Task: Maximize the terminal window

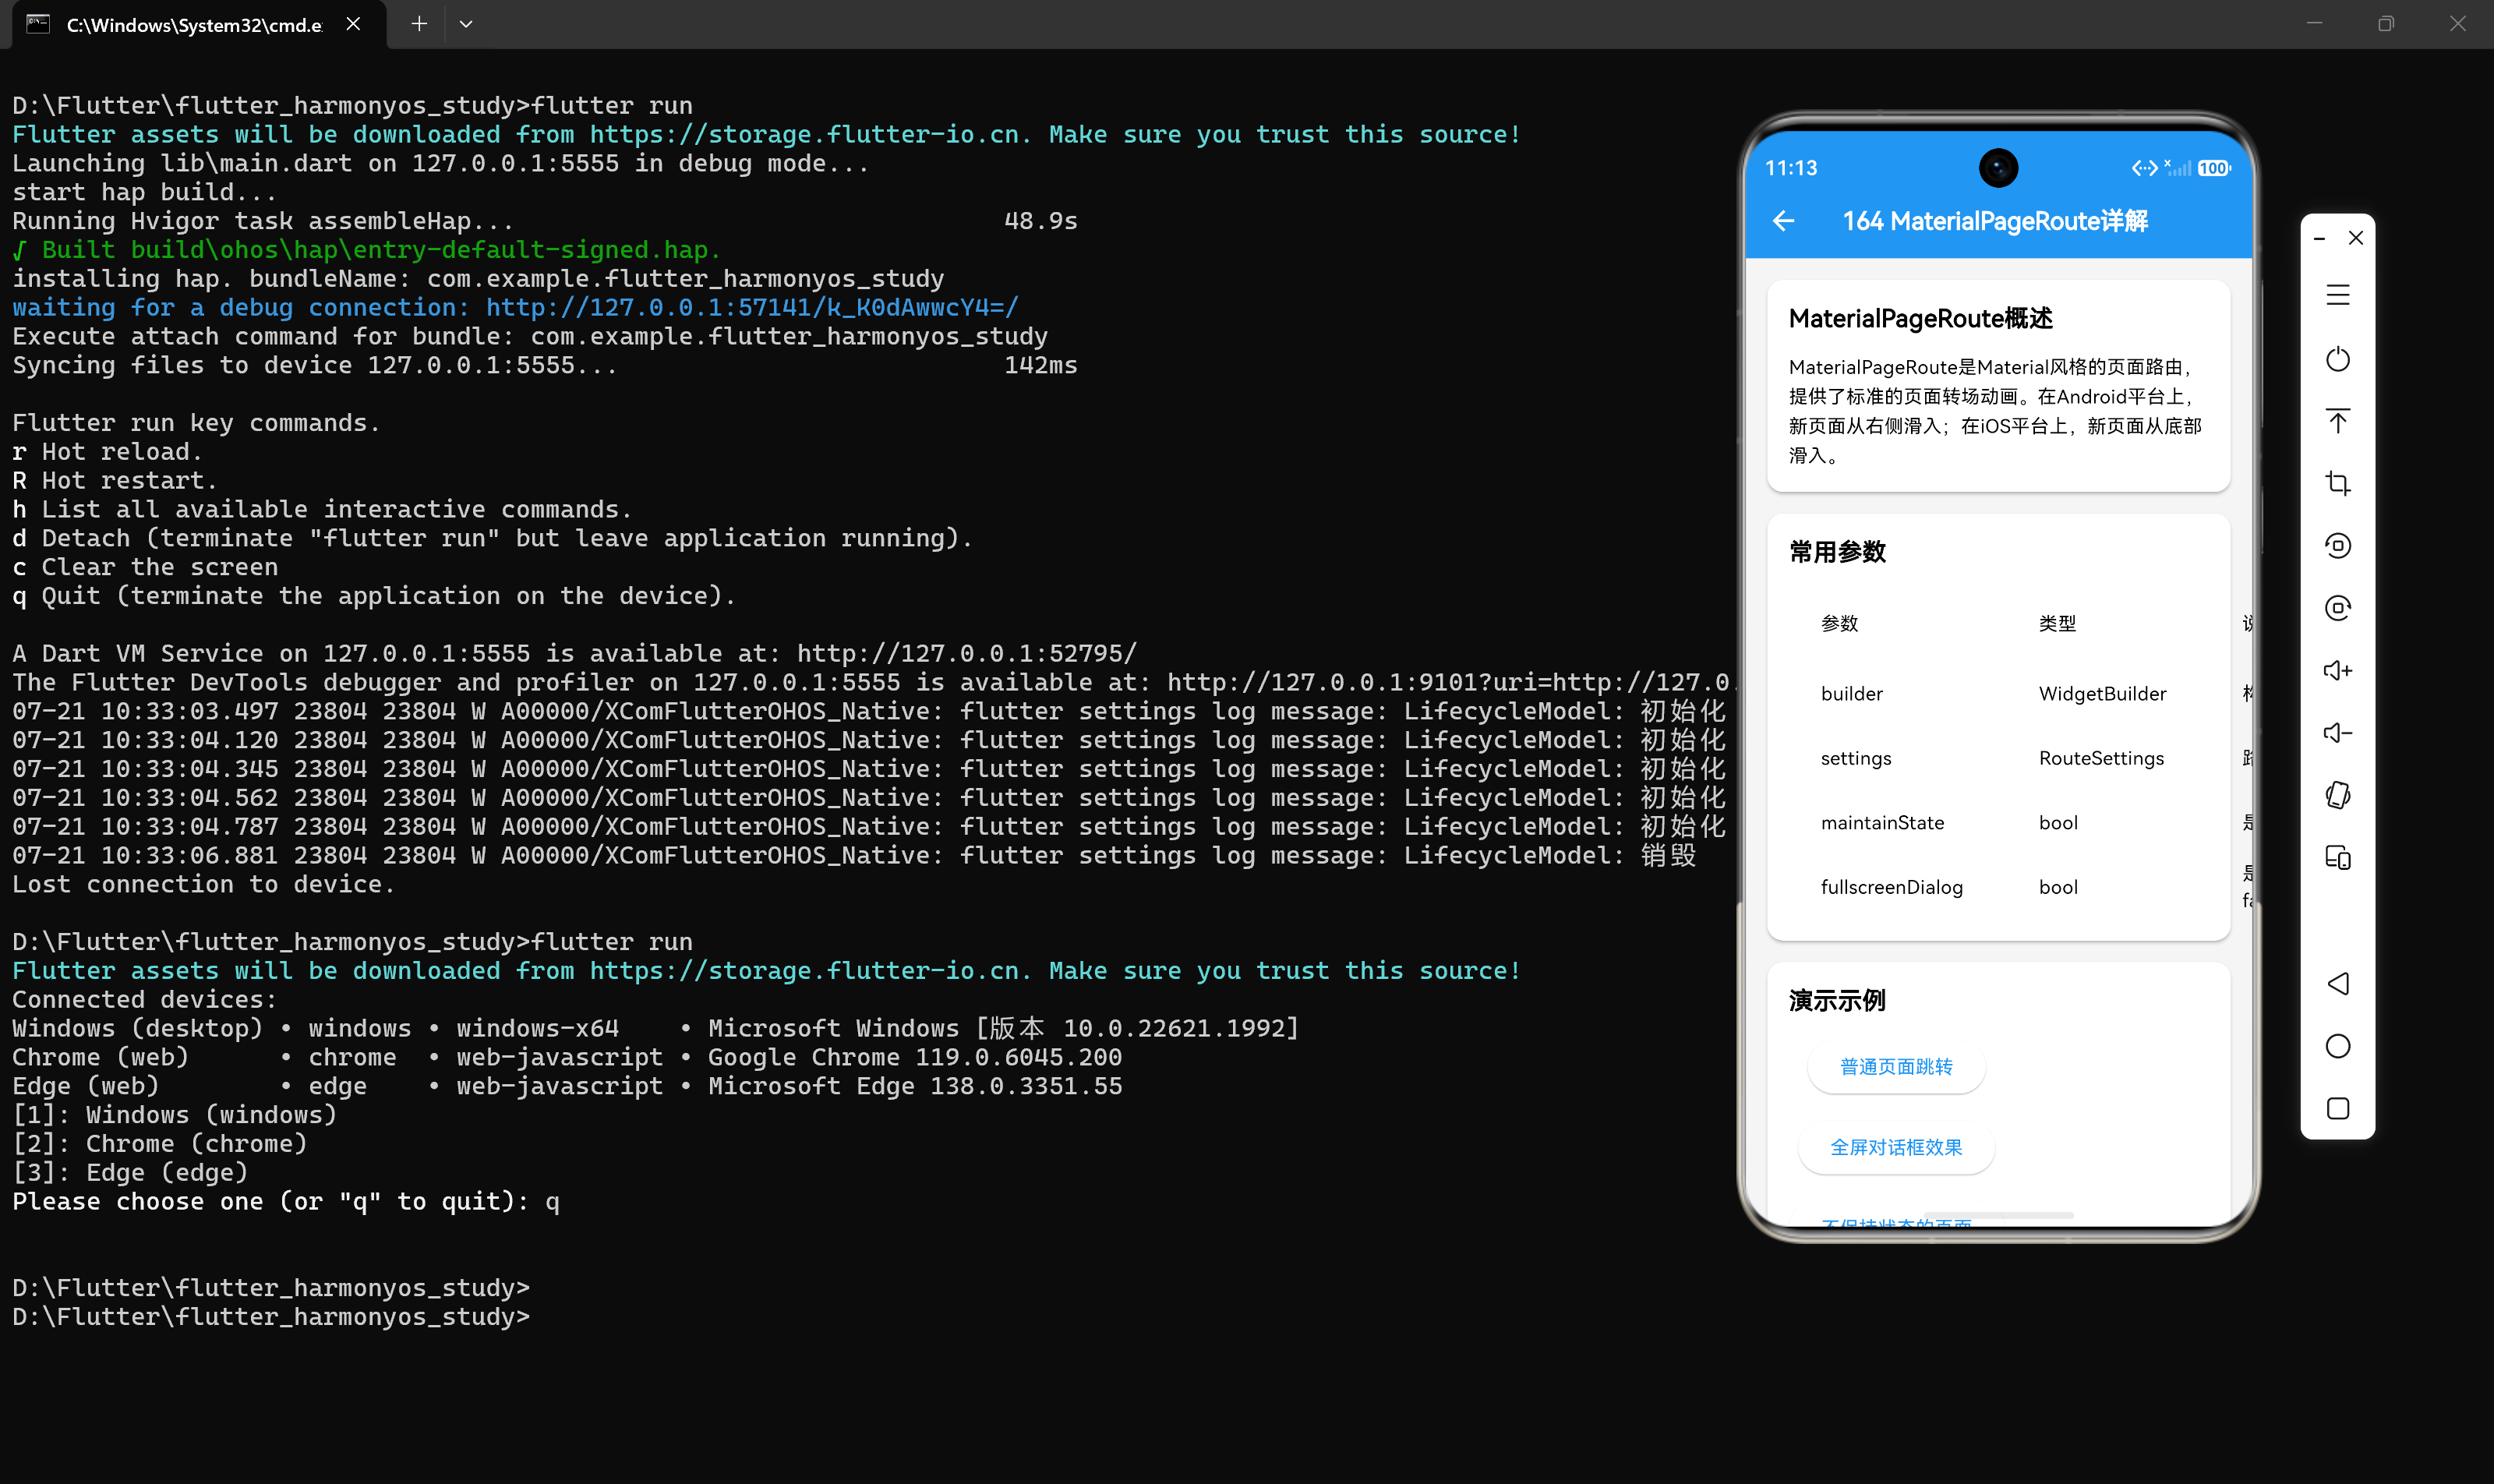Action: tap(2386, 24)
